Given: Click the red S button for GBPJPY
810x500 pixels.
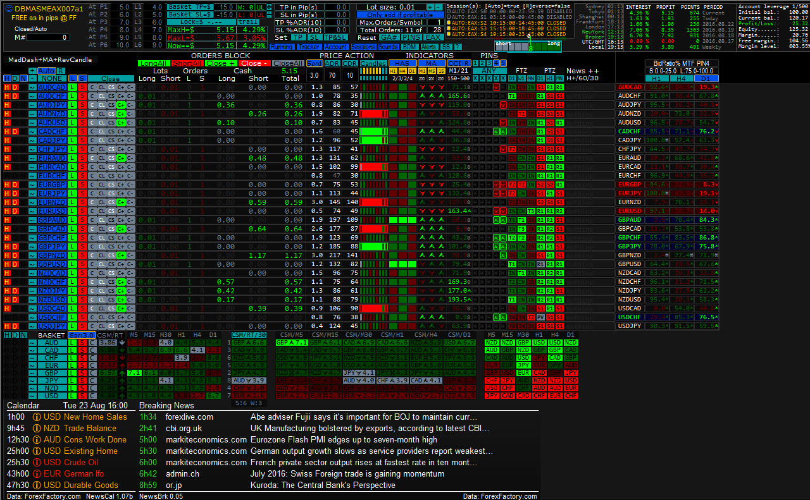Looking at the screenshot, I should 83,247.
